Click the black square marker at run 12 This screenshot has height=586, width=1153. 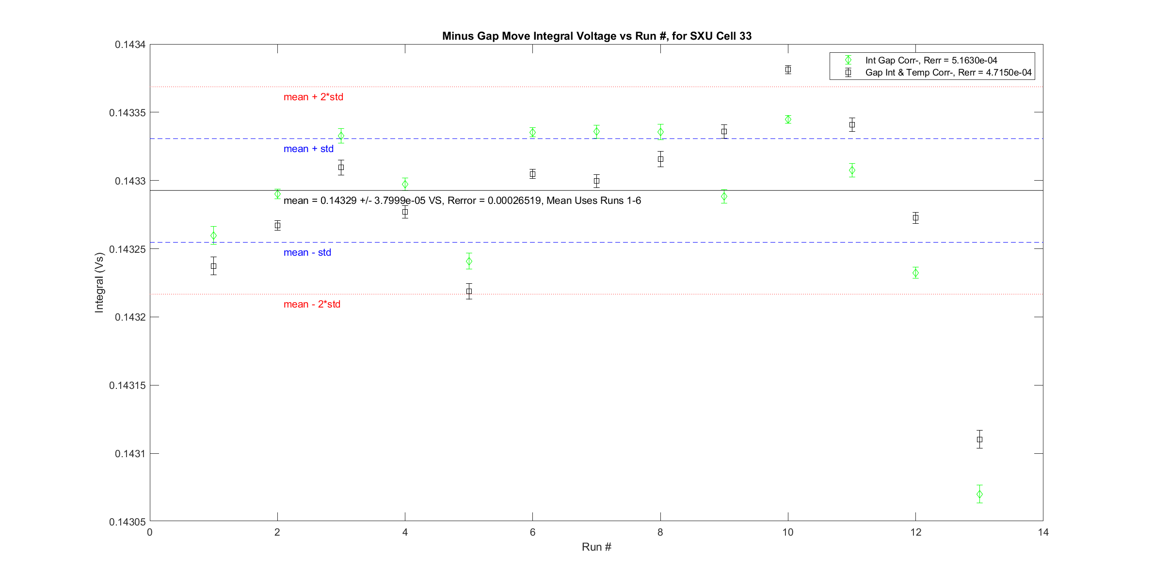pyautogui.click(x=915, y=218)
